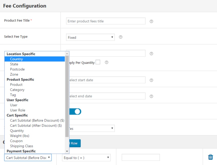
Task: Click the select start date field
Action: click(x=107, y=80)
